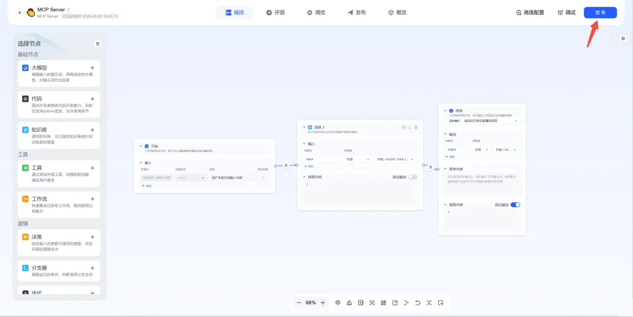
Task: Add a 工具 node with plus
Action: (x=93, y=168)
